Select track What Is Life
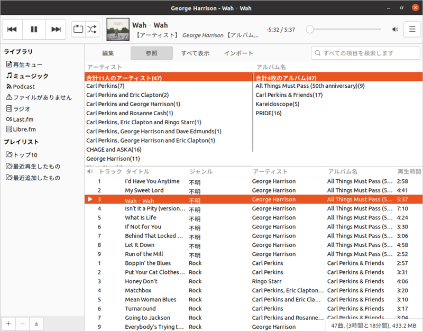The height and width of the screenshot is (332, 423). [x=254, y=218]
